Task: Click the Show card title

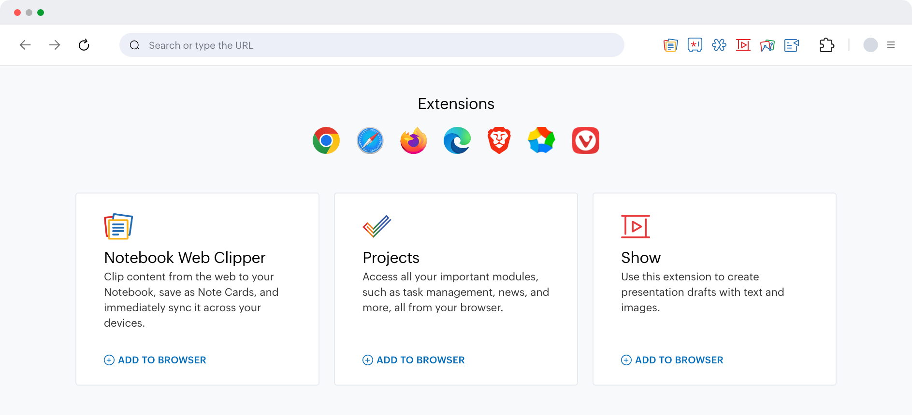Action: [x=641, y=258]
